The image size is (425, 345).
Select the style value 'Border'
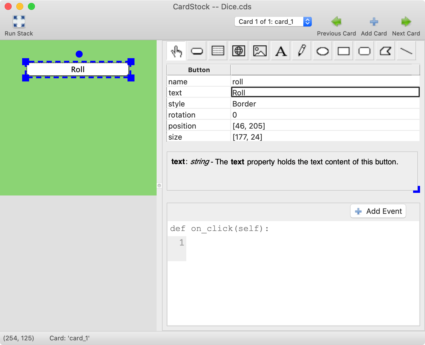click(x=325, y=104)
